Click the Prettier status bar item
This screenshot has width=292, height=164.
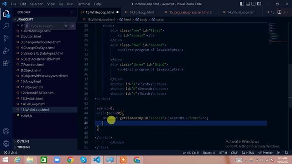click(266, 153)
